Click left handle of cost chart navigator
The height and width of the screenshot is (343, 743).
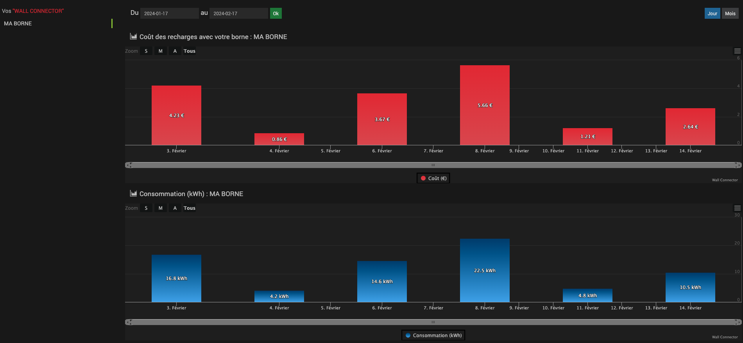tap(131, 165)
